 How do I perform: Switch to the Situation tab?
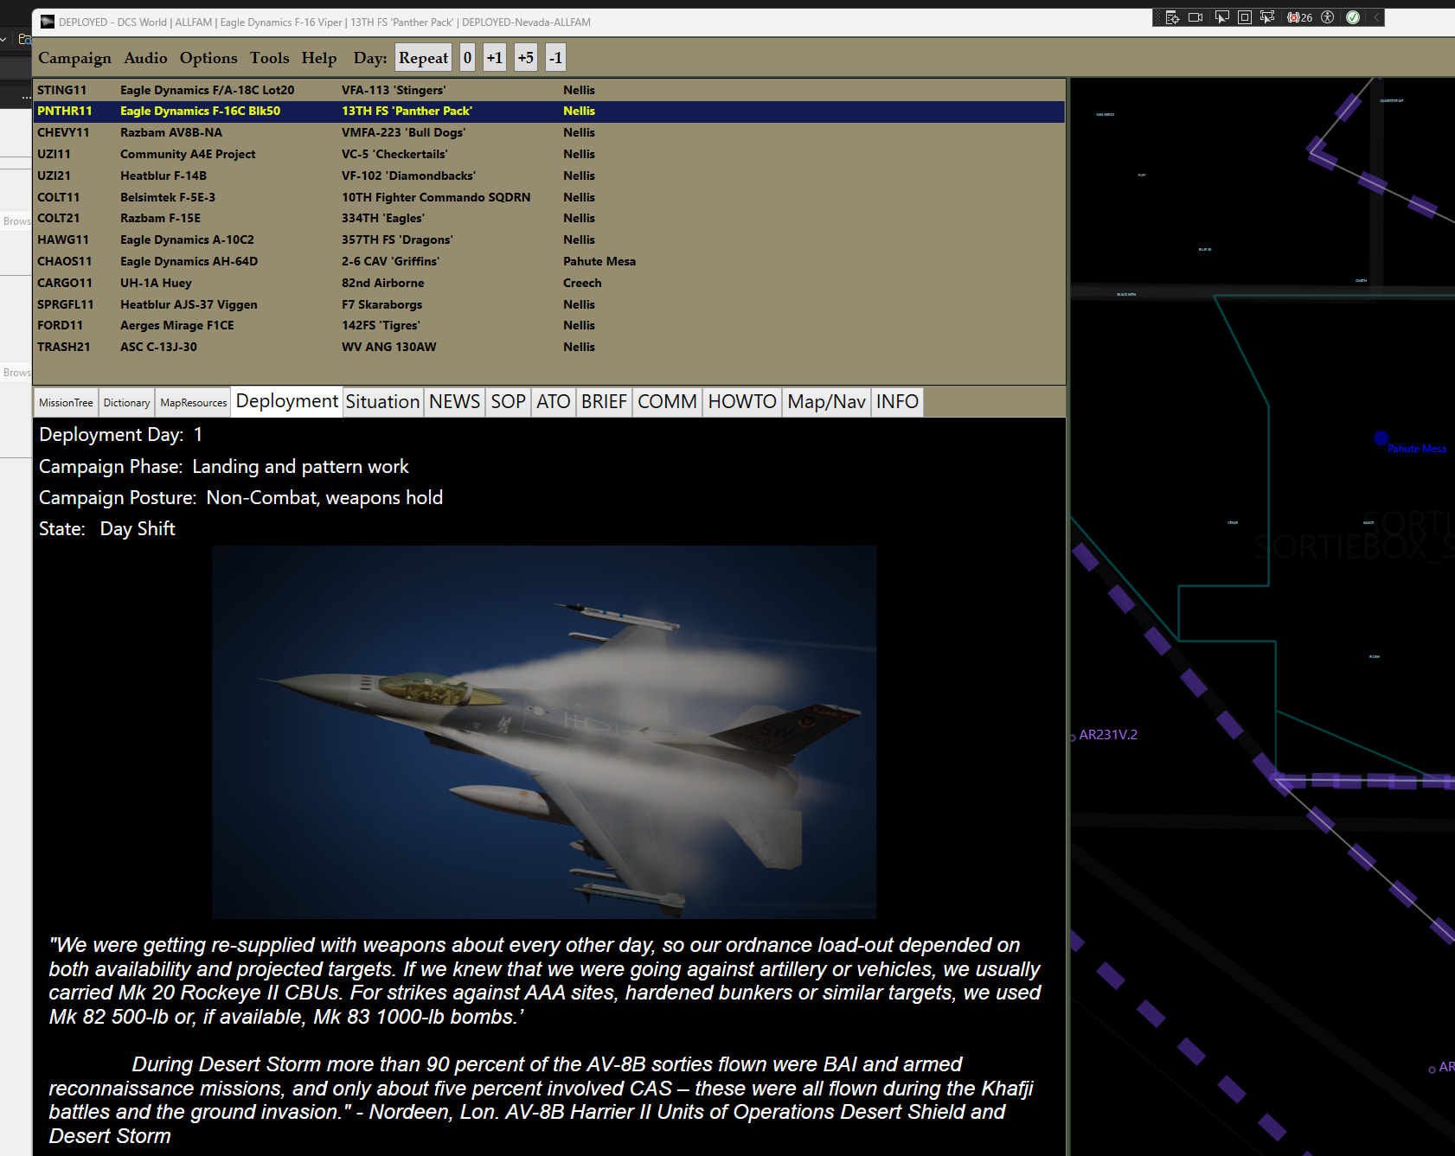pos(382,402)
